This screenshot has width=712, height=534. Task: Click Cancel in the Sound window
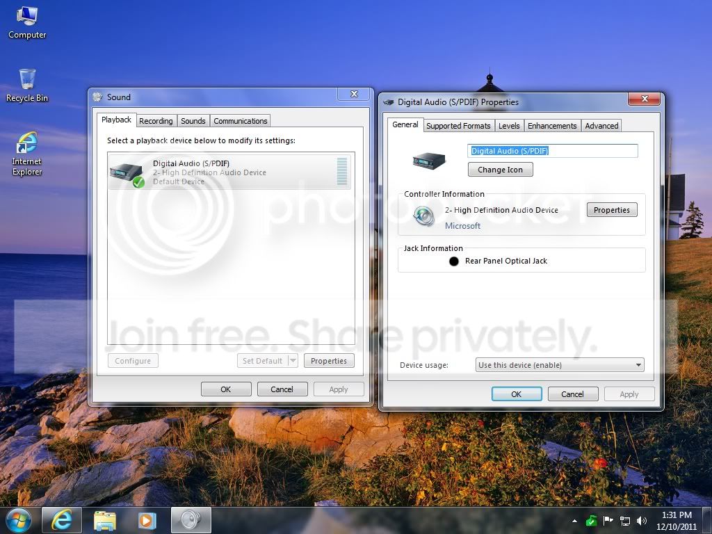282,389
